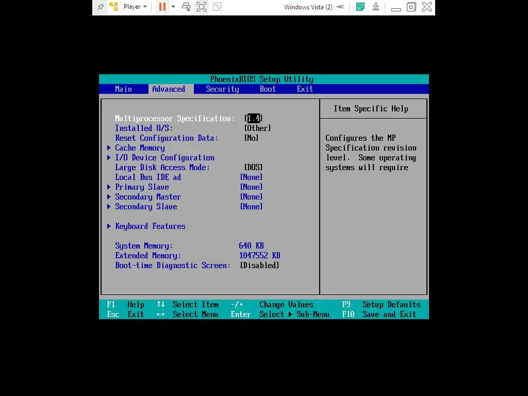The image size is (528, 396).
Task: Pause the virtual machine with orange pause button
Action: 162,7
